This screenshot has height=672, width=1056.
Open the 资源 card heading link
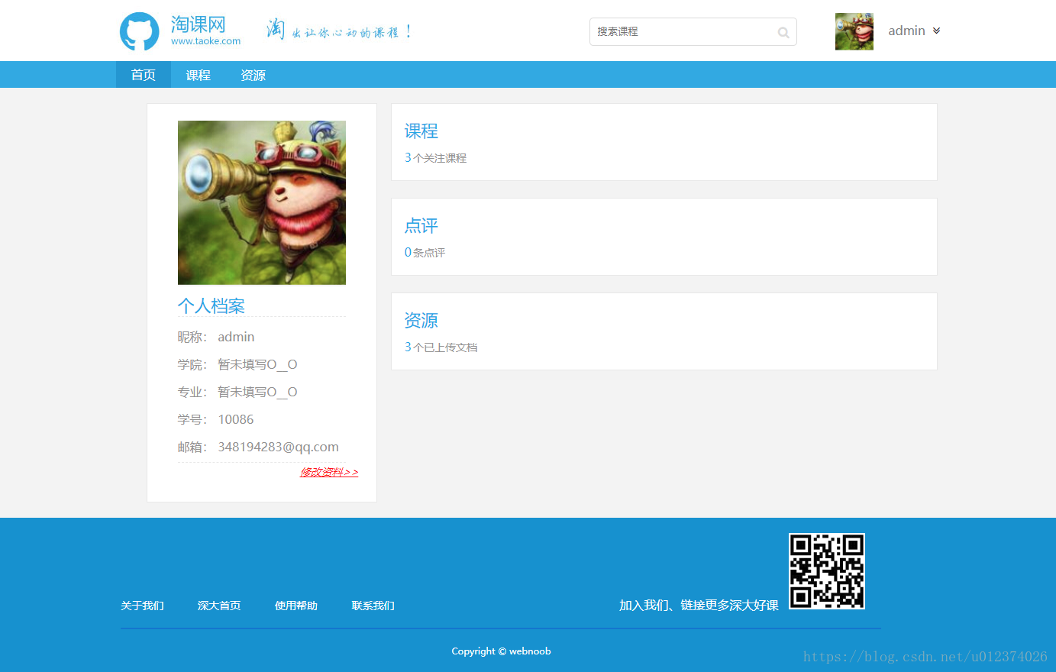tap(421, 321)
